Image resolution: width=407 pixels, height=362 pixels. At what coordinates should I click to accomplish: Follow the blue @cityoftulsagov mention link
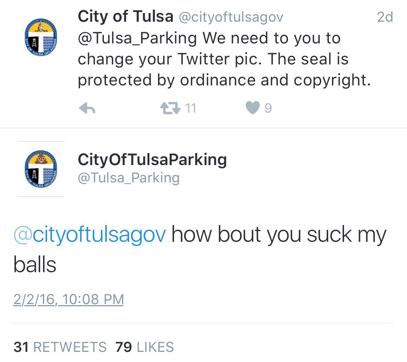[90, 235]
